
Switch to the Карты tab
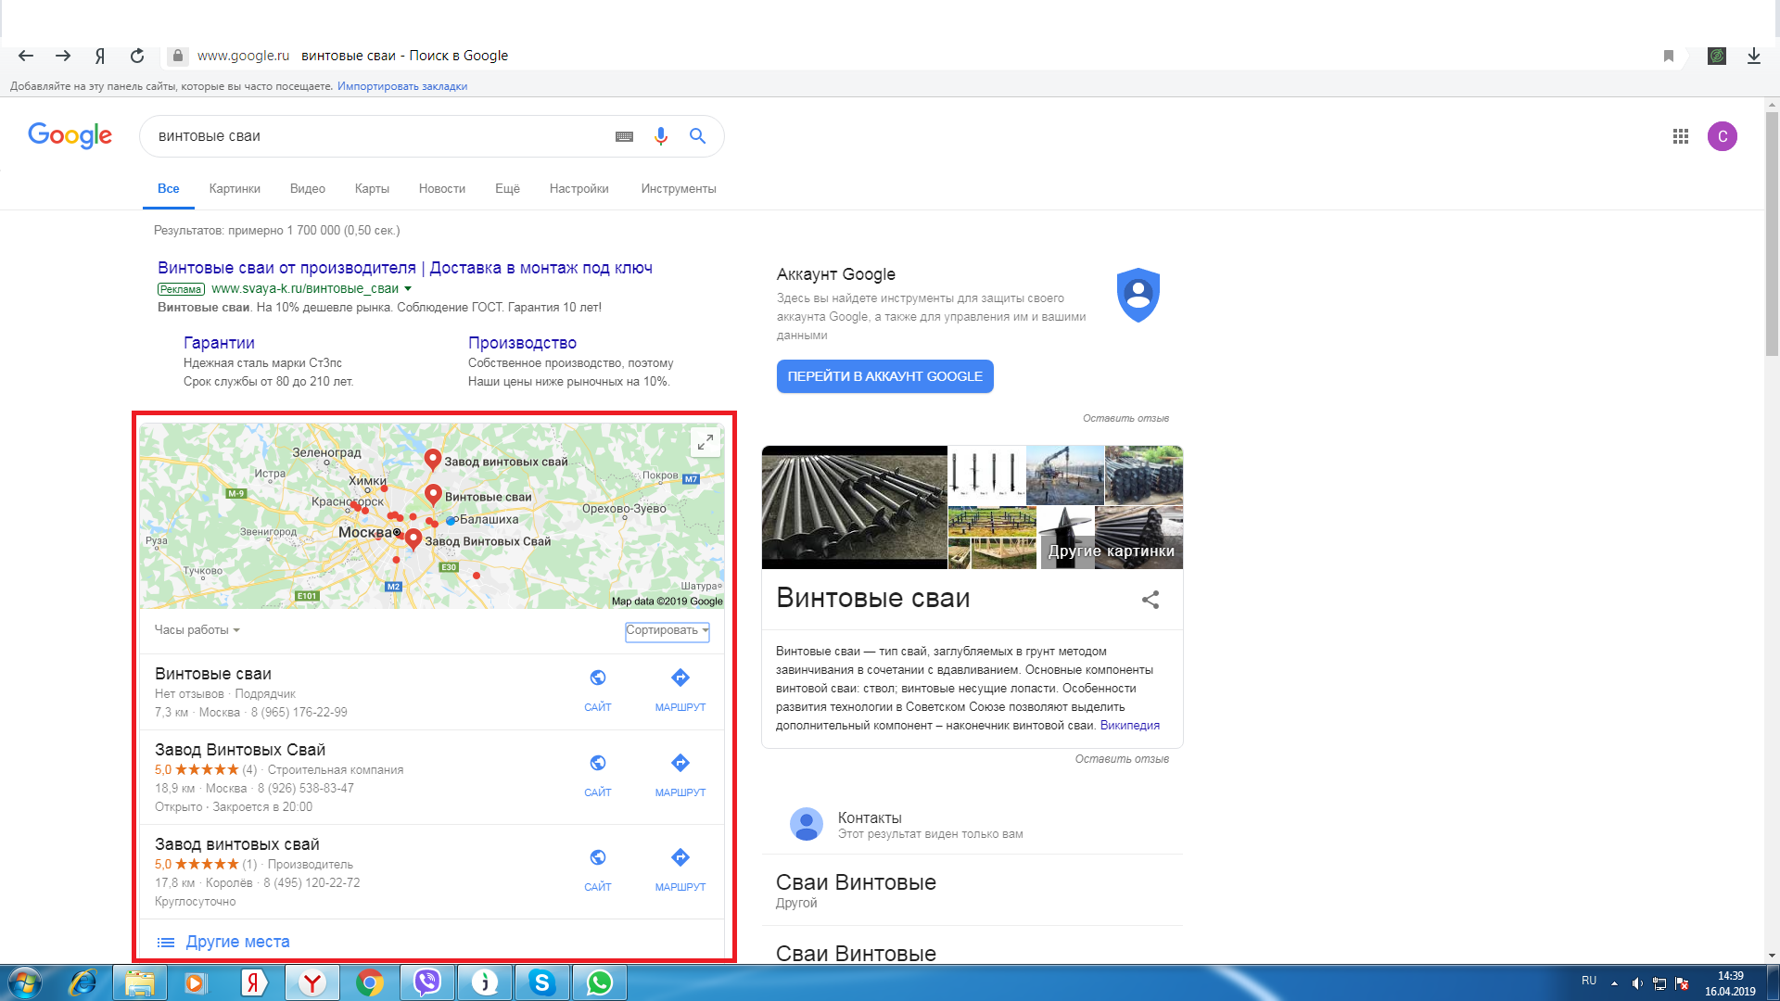(x=372, y=188)
